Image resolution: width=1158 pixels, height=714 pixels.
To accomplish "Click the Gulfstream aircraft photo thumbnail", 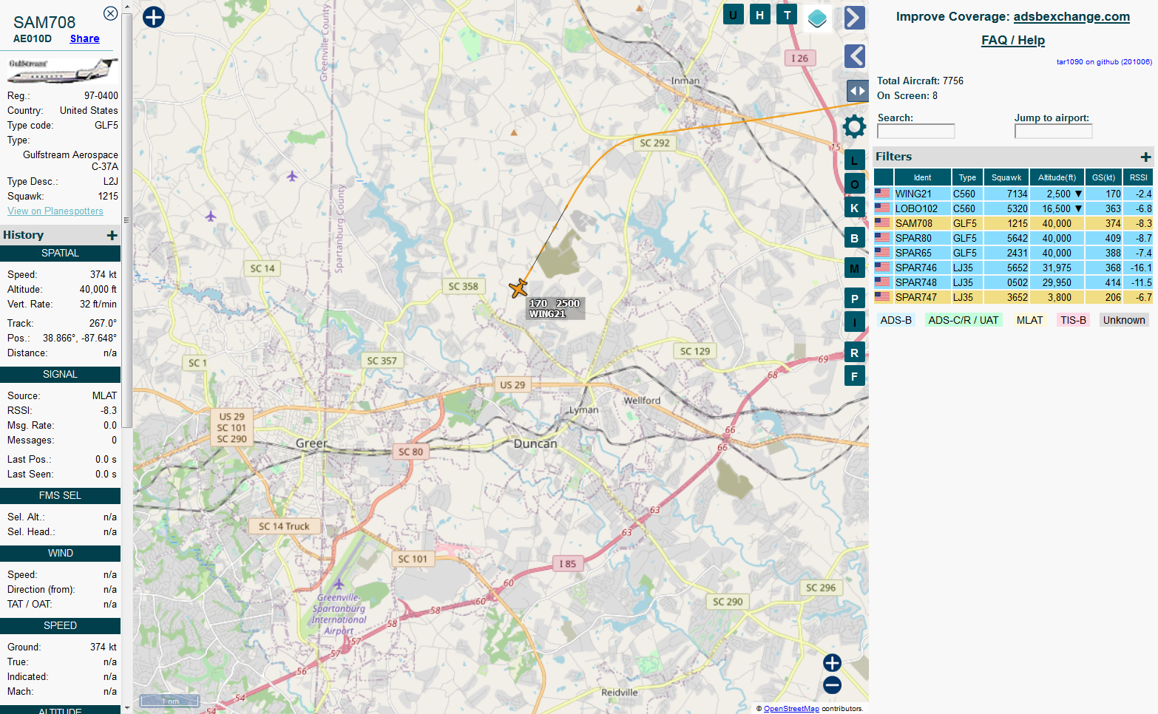I will point(62,69).
